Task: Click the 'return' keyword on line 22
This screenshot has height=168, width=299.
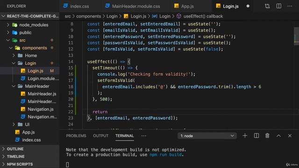Action: coord(100,112)
